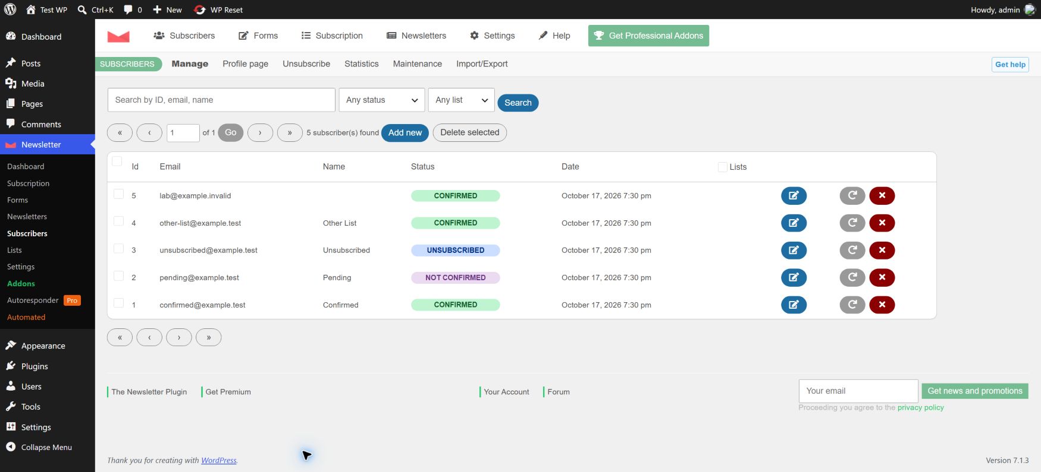This screenshot has width=1041, height=472.
Task: Check the row for subscriber ID 5
Action: (118, 194)
